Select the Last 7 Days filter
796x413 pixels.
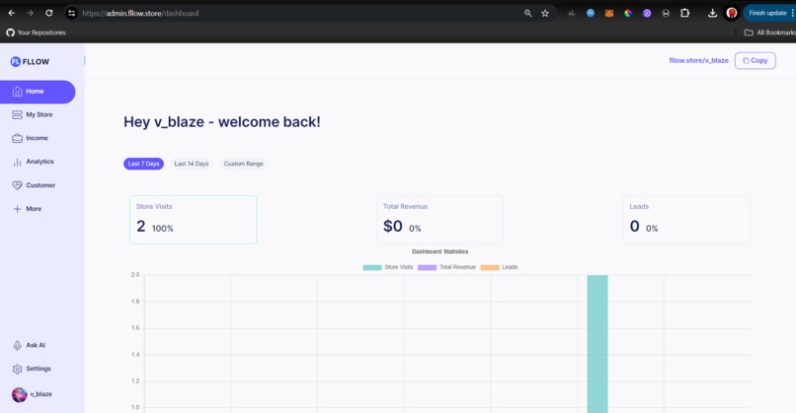143,164
